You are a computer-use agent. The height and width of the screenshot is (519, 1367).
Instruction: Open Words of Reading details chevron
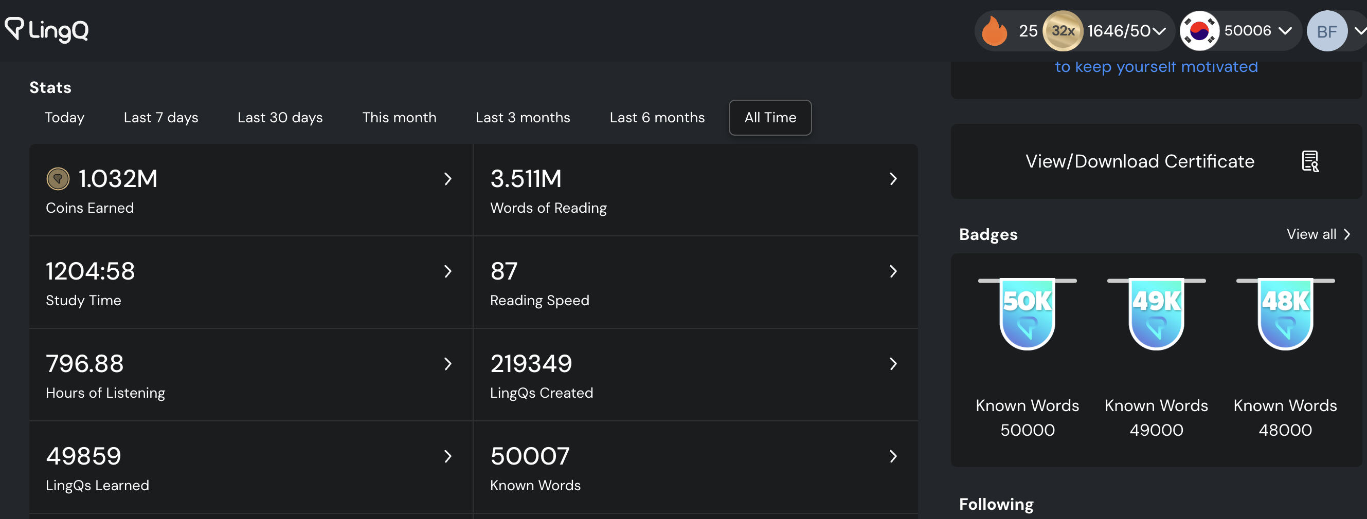(x=893, y=179)
